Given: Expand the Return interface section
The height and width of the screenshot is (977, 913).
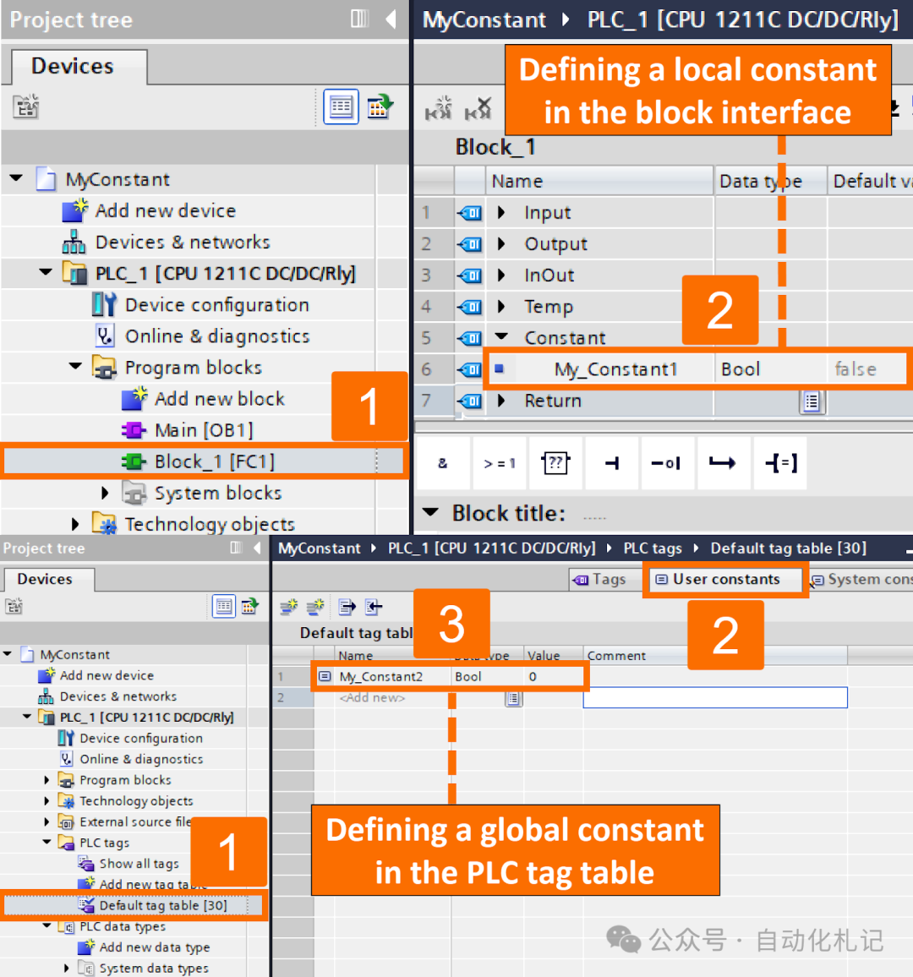Looking at the screenshot, I should 501,400.
